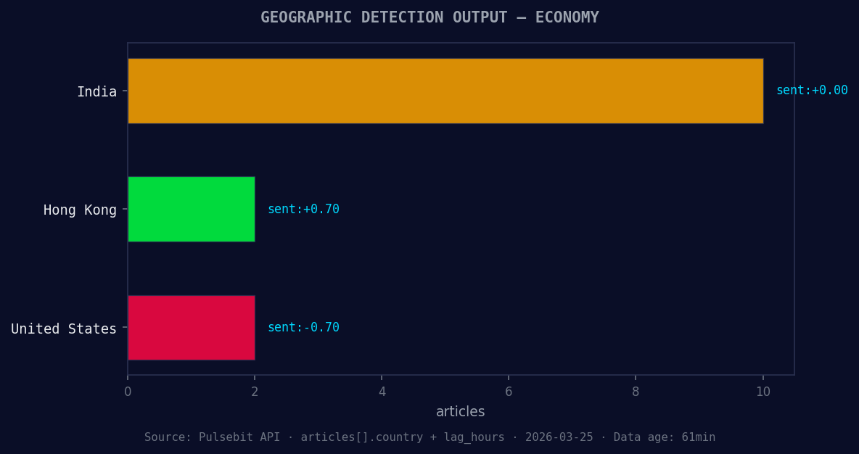Click the sent:-0.70 annotation beside United States
859x454 pixels.
(x=303, y=327)
